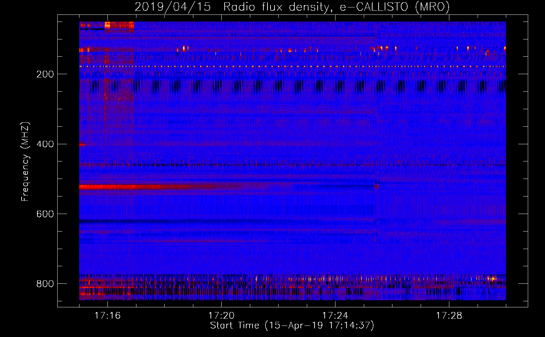Click the 200 frequency tick label
Image resolution: width=545 pixels, height=337 pixels.
(45, 74)
